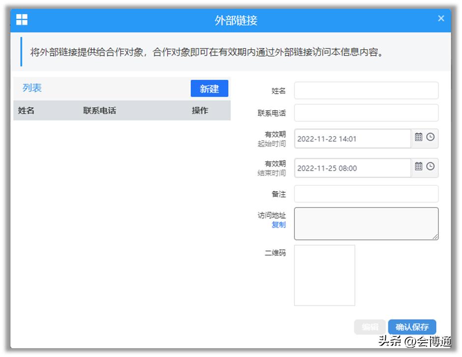Click the 二维码 display area

324,275
